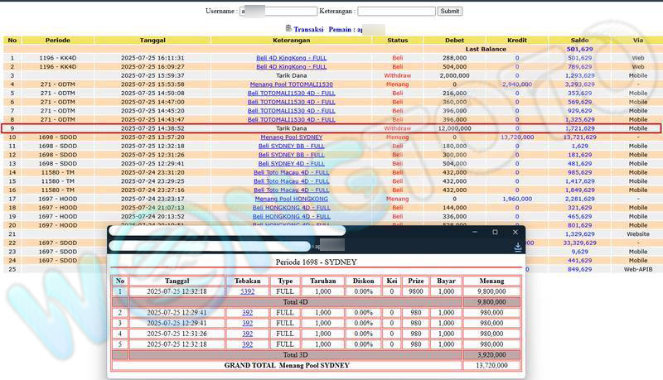Close the Periode 1698 popup window
This screenshot has width=663, height=380.
516,232
